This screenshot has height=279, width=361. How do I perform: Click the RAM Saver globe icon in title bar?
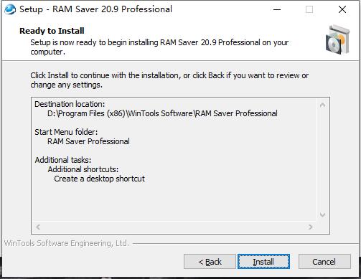(x=10, y=9)
